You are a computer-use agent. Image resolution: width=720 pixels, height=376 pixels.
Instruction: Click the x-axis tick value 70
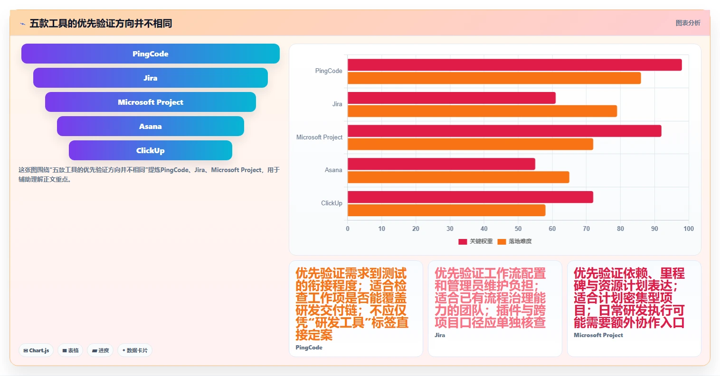pos(587,229)
